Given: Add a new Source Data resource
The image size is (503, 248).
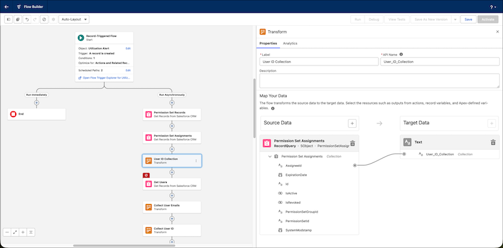Looking at the screenshot, I should pyautogui.click(x=352, y=123).
